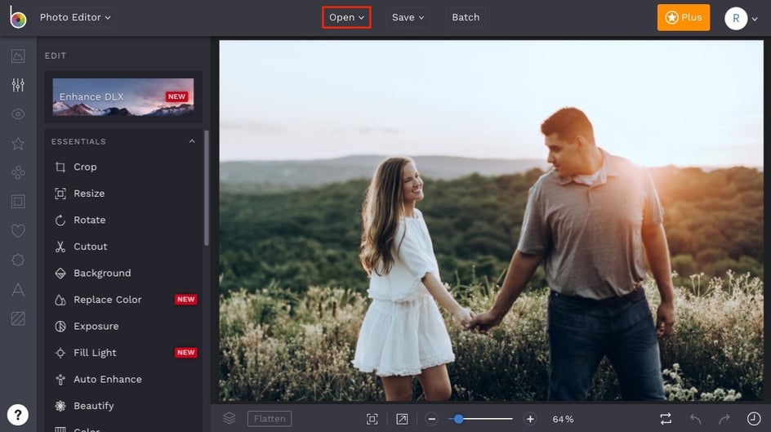Open the Frames square icon
Screen dimensions: 771x432
(18, 202)
